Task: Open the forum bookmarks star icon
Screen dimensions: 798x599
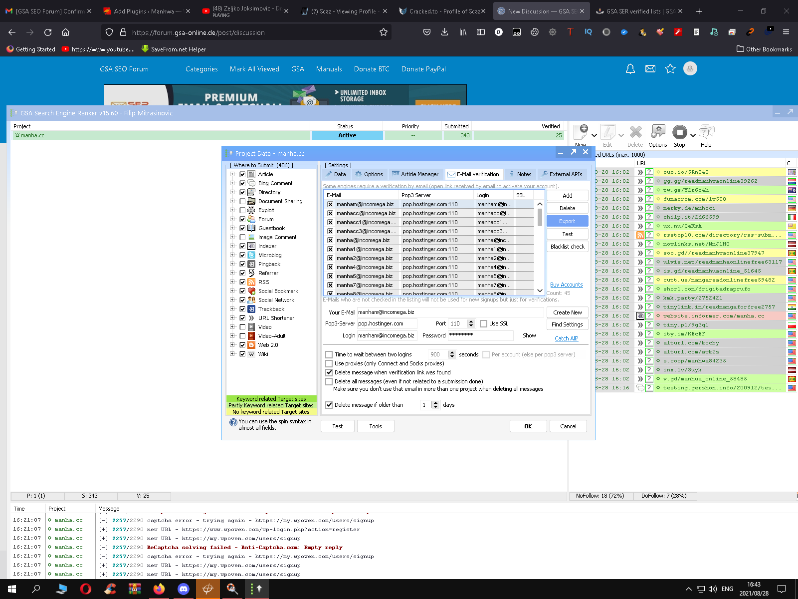Action: tap(670, 69)
